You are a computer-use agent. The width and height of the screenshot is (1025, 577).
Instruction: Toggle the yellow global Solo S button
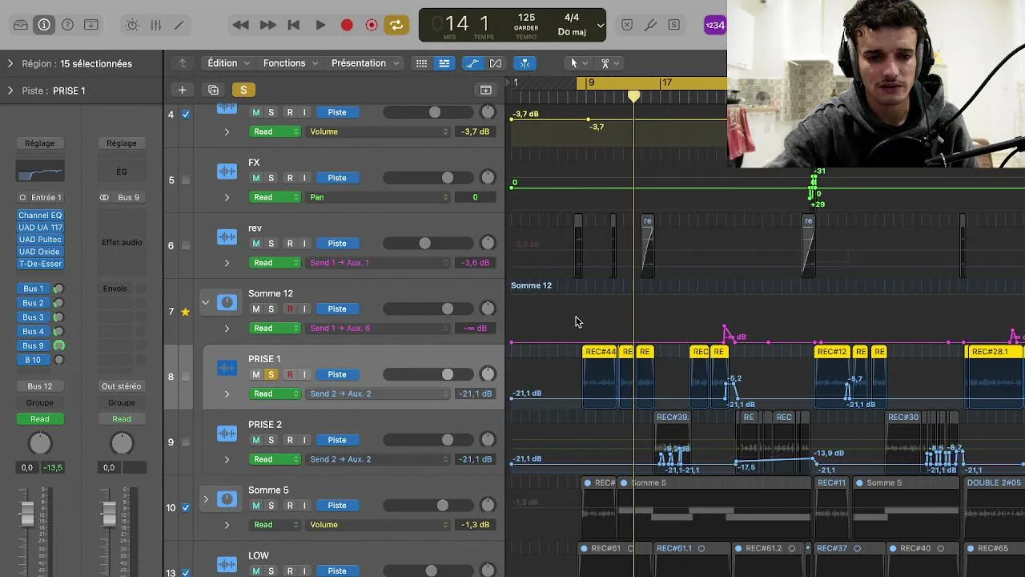pos(243,90)
